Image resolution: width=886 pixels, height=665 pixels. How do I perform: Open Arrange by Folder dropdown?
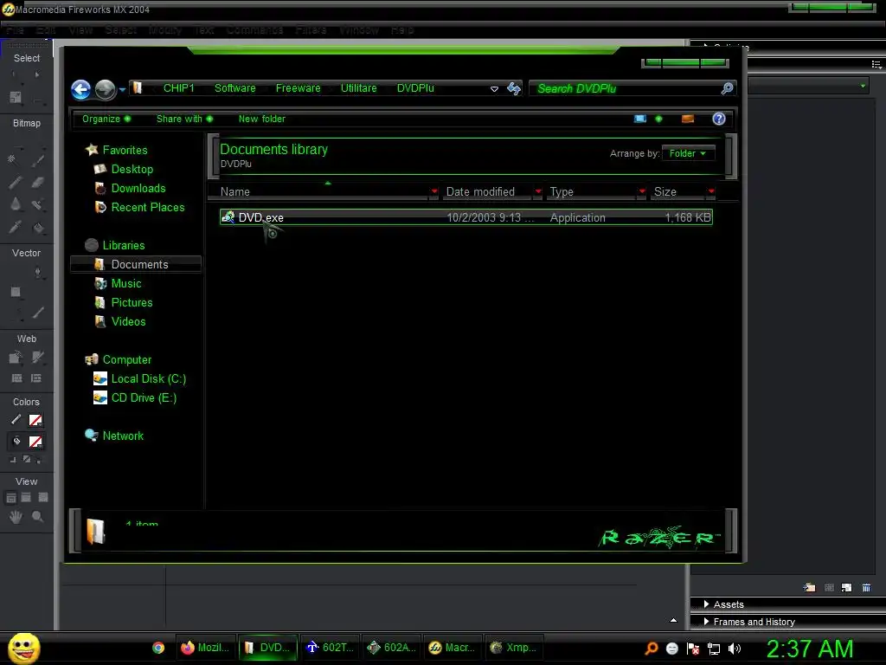click(688, 153)
